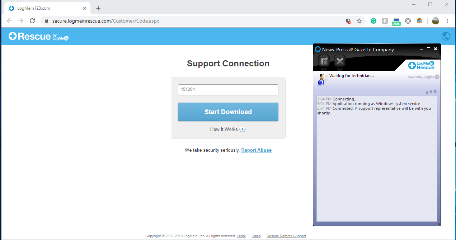The width and height of the screenshot is (456, 240).
Task: Click the Start Download button
Action: 228,112
